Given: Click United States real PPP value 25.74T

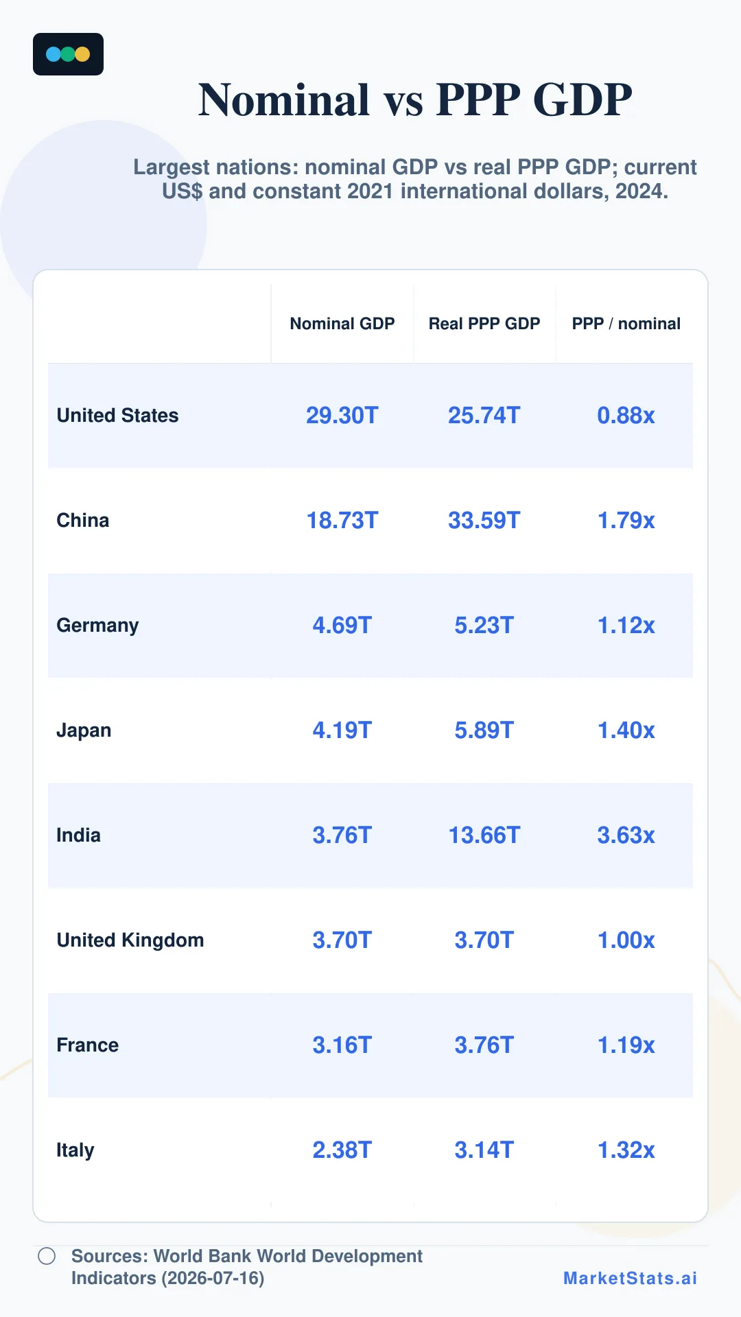Looking at the screenshot, I should click(x=484, y=416).
